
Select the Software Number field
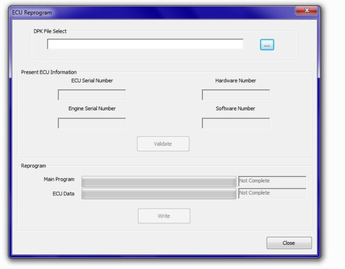[x=236, y=123]
